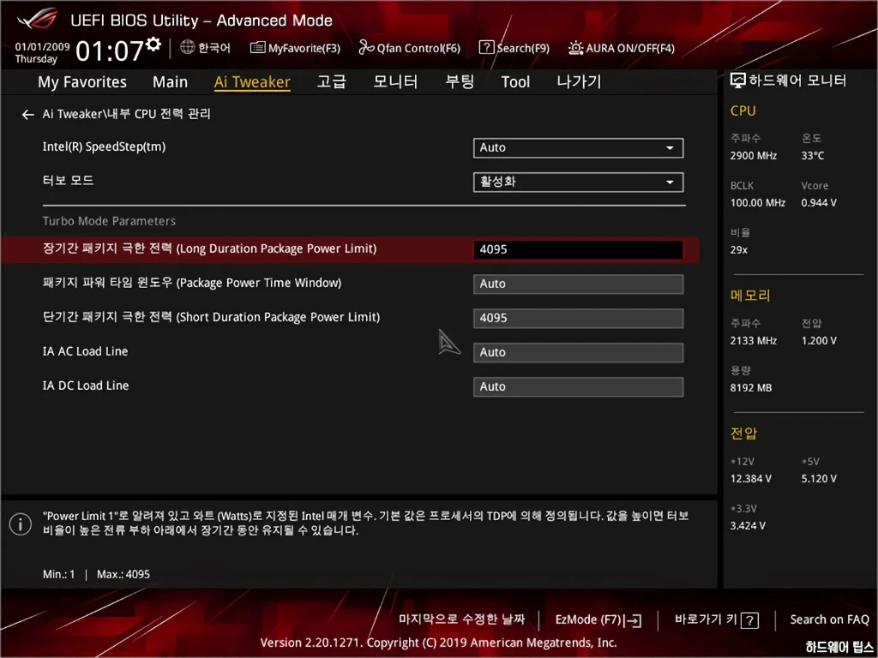
Task: Click the hotkey question mark box icon
Action: click(x=749, y=620)
